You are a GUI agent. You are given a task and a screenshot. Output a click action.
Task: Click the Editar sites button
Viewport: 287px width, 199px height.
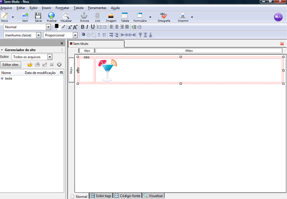tap(11, 65)
